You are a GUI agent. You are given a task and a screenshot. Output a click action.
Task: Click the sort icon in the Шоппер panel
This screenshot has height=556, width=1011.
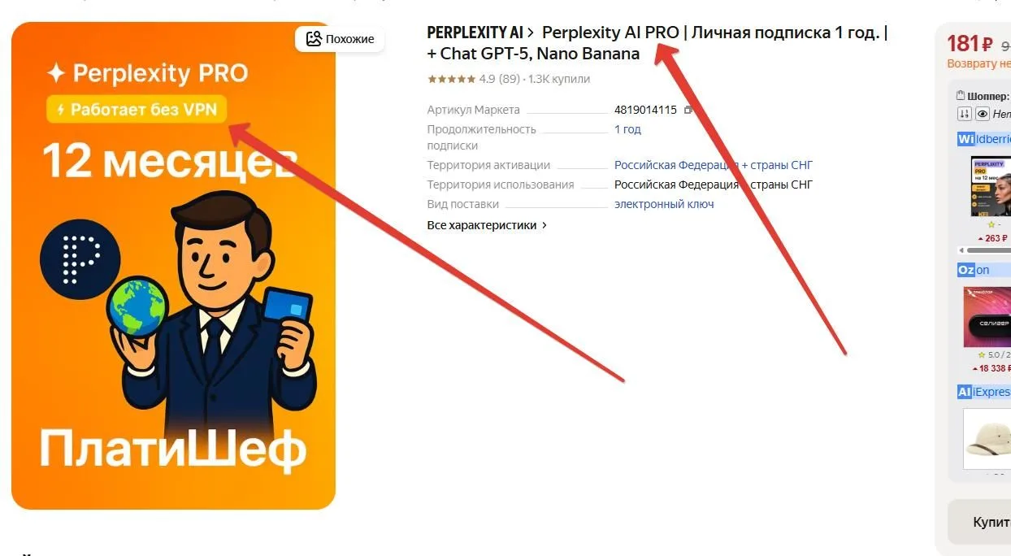click(965, 115)
